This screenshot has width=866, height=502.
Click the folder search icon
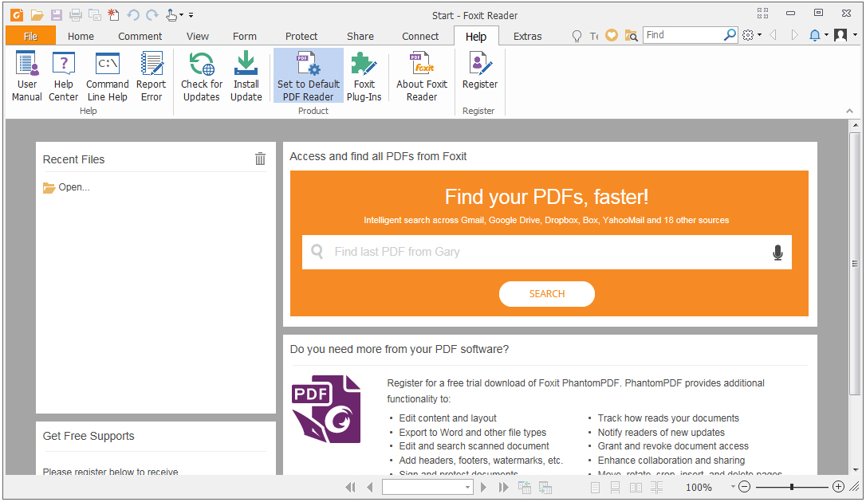click(x=631, y=35)
